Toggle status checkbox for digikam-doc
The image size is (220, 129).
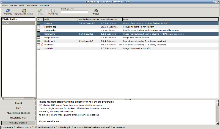(38, 31)
